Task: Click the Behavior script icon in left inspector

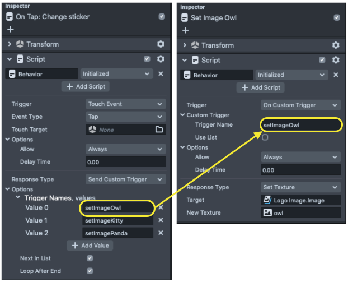Action: tap(12, 74)
